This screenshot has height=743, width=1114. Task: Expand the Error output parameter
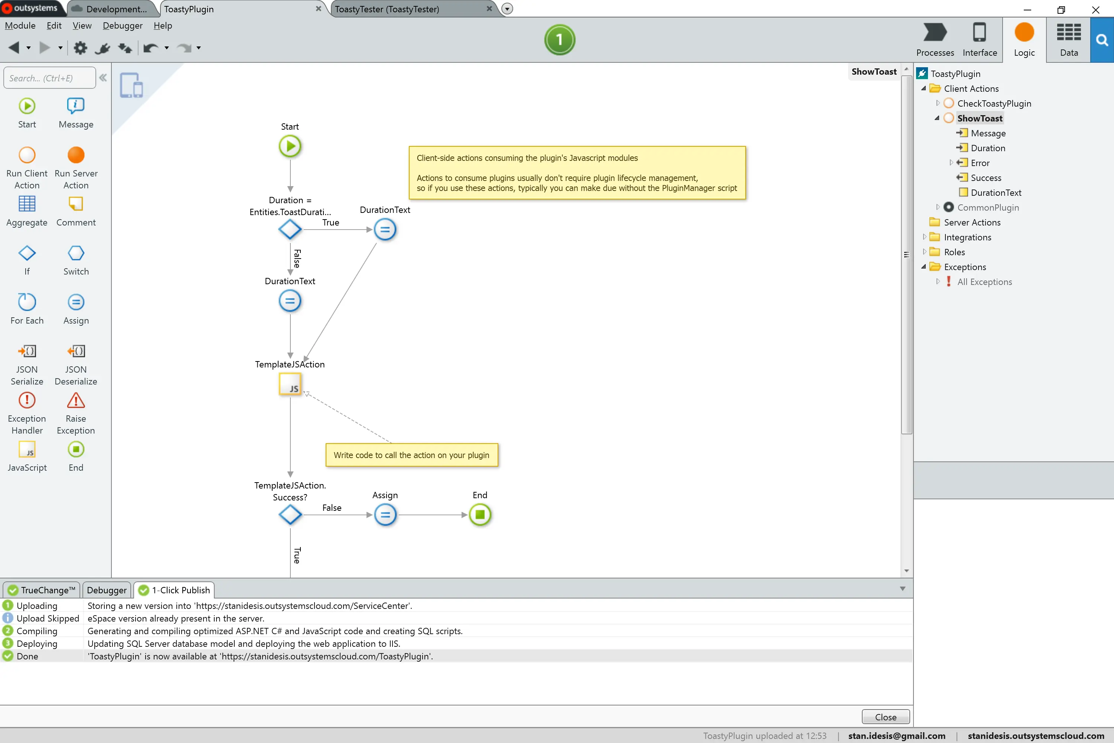coord(951,163)
